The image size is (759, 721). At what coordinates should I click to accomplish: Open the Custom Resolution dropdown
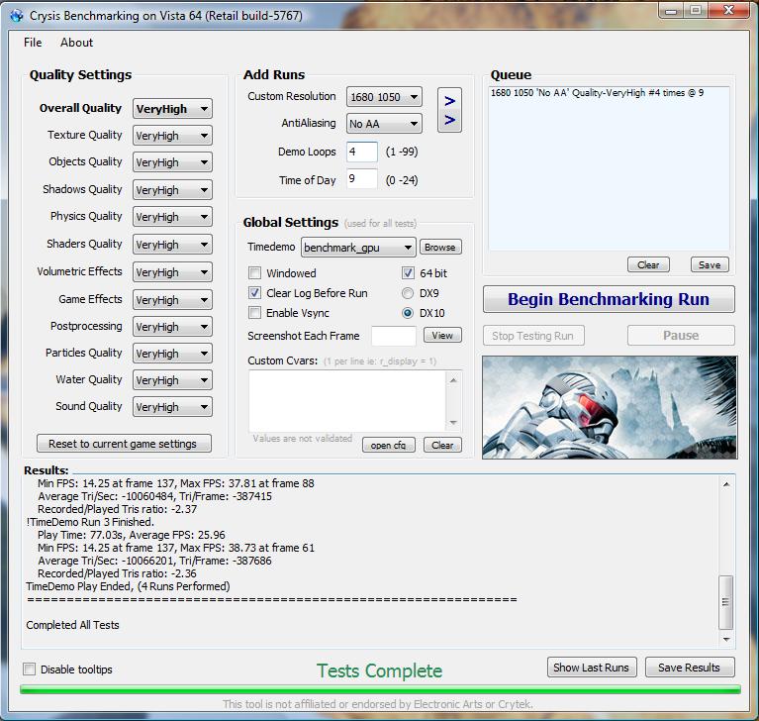tap(384, 97)
